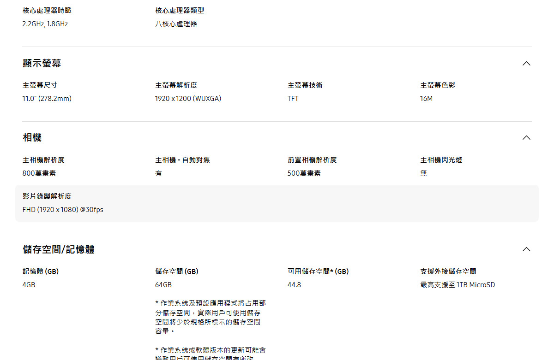Select the 44.8 available storage value
Image resolution: width=554 pixels, height=360 pixels.
294,285
